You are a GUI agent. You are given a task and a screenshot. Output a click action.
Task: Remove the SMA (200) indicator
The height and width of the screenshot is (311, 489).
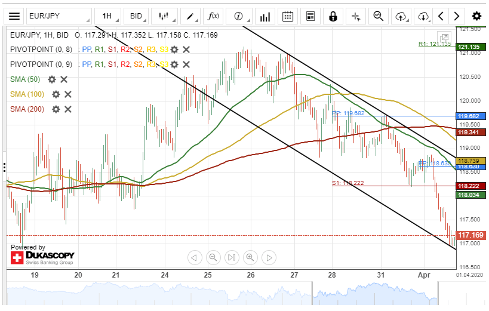pyautogui.click(x=68, y=109)
